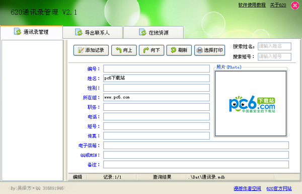
Task: Click the 刷新 button
Action: click(179, 50)
